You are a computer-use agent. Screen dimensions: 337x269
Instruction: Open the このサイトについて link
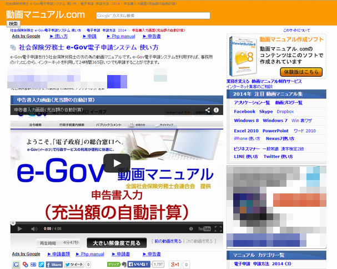[x=296, y=31]
